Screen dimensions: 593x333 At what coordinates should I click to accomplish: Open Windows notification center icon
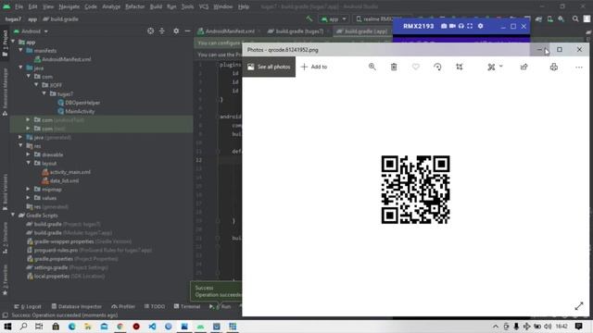[578, 327]
